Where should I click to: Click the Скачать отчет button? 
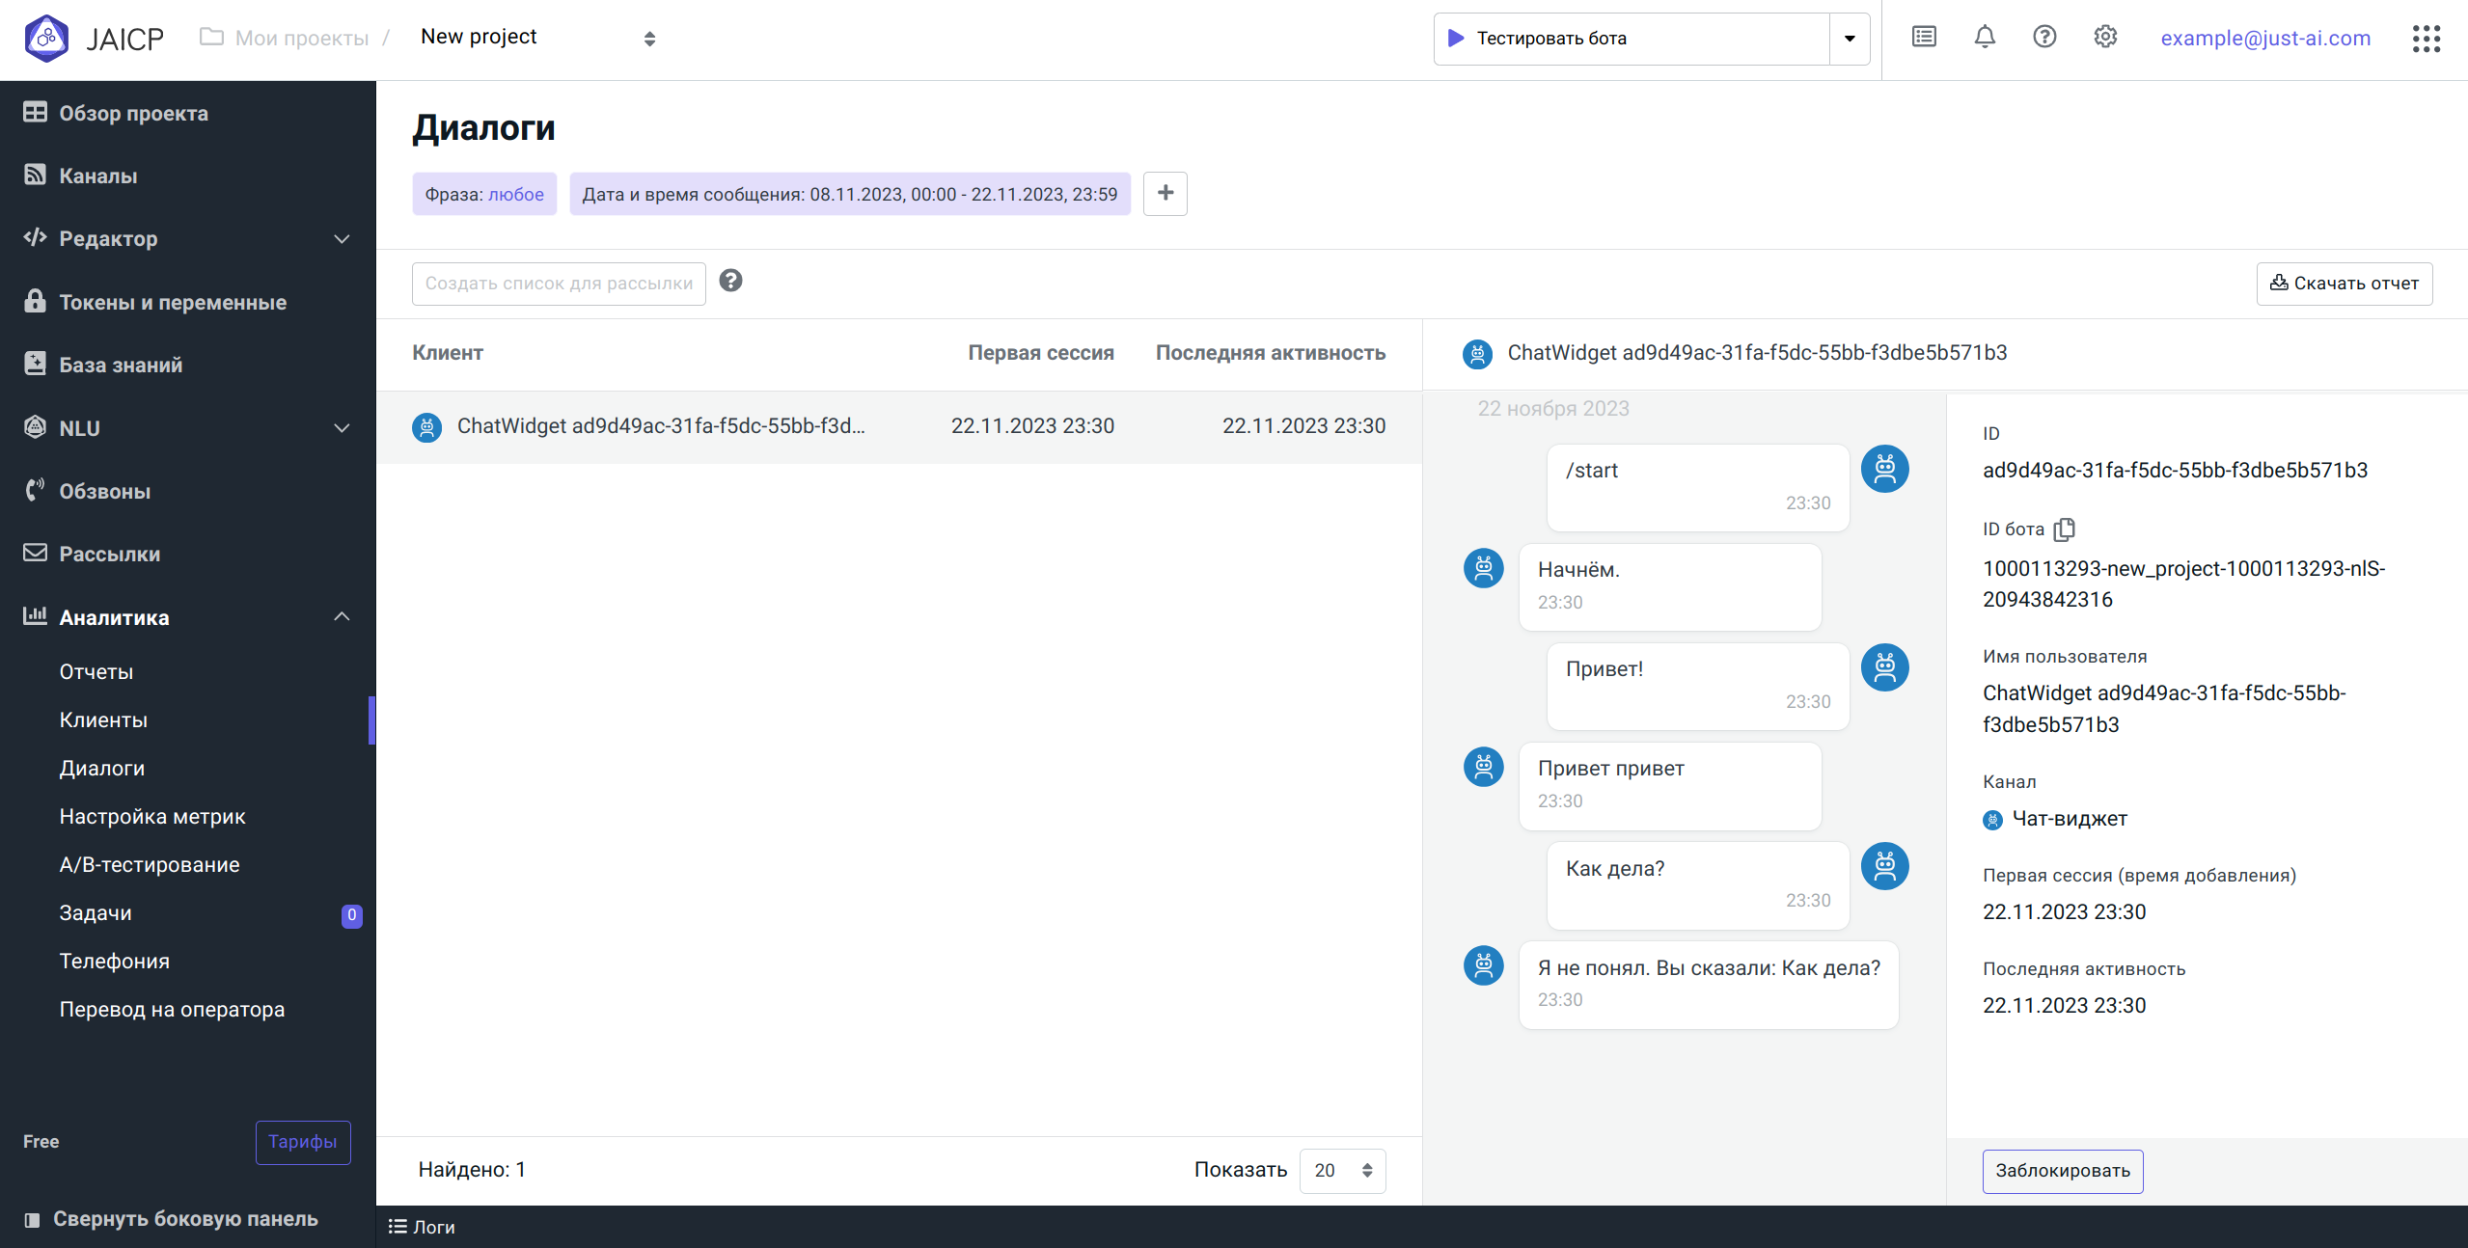[2345, 284]
